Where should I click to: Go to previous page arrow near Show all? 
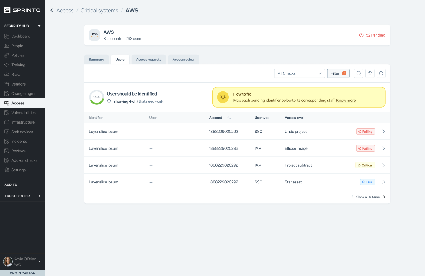point(352,197)
